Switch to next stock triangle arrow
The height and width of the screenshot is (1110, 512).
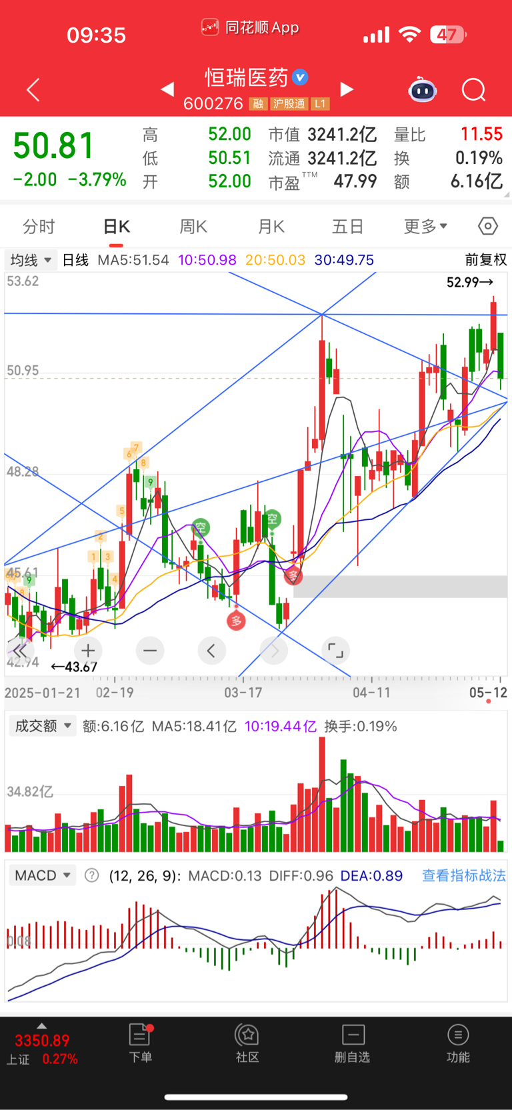(347, 89)
